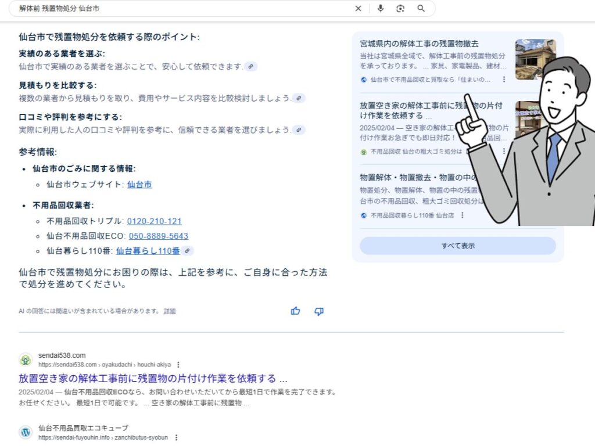
Task: Click the https://sendai-fuyouhin.info URL breadcrumb
Action: [103, 437]
